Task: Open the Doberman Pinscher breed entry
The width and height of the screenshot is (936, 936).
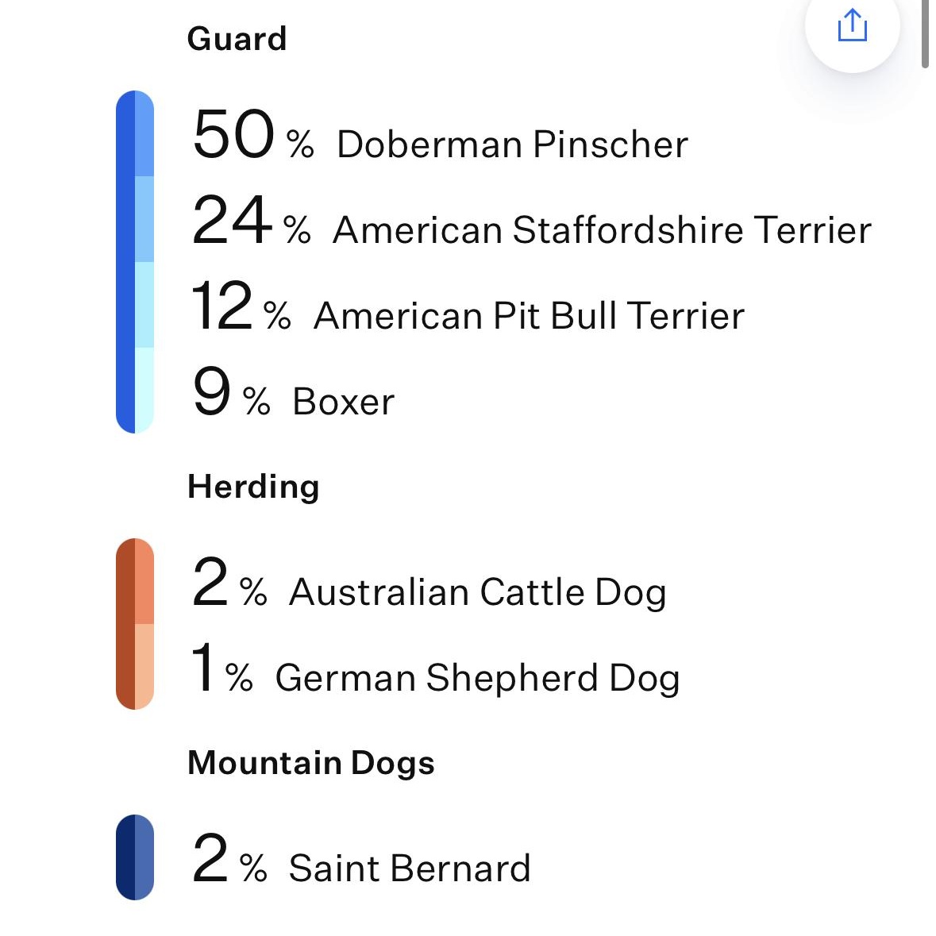Action: [x=512, y=144]
